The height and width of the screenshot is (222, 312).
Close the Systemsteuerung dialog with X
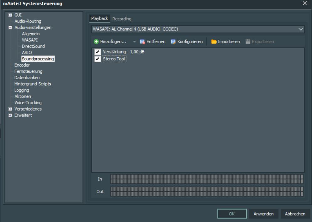click(x=304, y=3)
